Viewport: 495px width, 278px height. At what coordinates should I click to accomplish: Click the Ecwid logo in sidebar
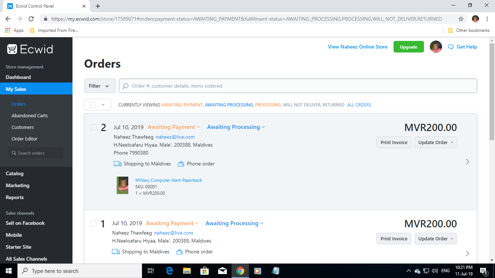(30, 49)
